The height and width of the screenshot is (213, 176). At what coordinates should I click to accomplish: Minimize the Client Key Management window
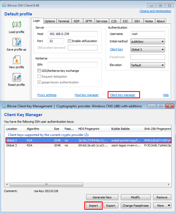tap(152, 106)
